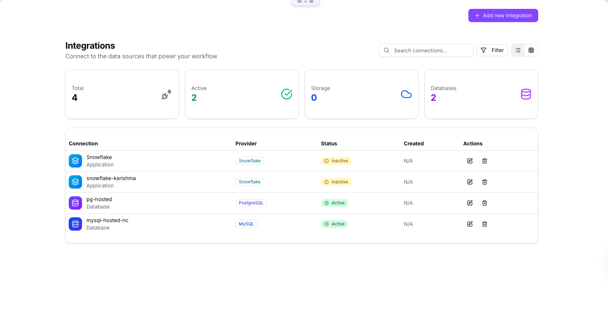Open the Filter options

(x=492, y=50)
